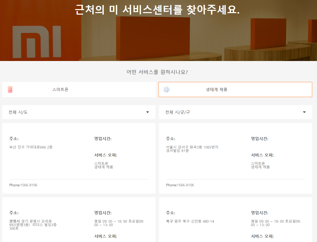Screen dimensions: 317x242
Task: Click 서비스 오퍼: label in Seoul card
Action: pos(262,155)
